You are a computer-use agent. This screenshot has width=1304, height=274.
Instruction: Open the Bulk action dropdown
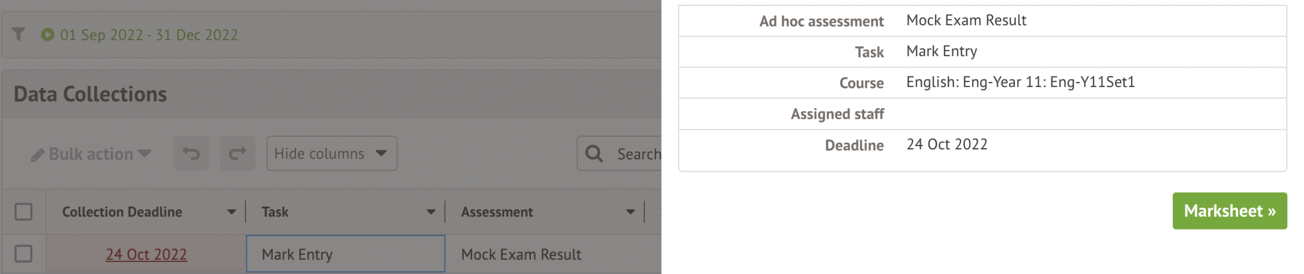91,154
